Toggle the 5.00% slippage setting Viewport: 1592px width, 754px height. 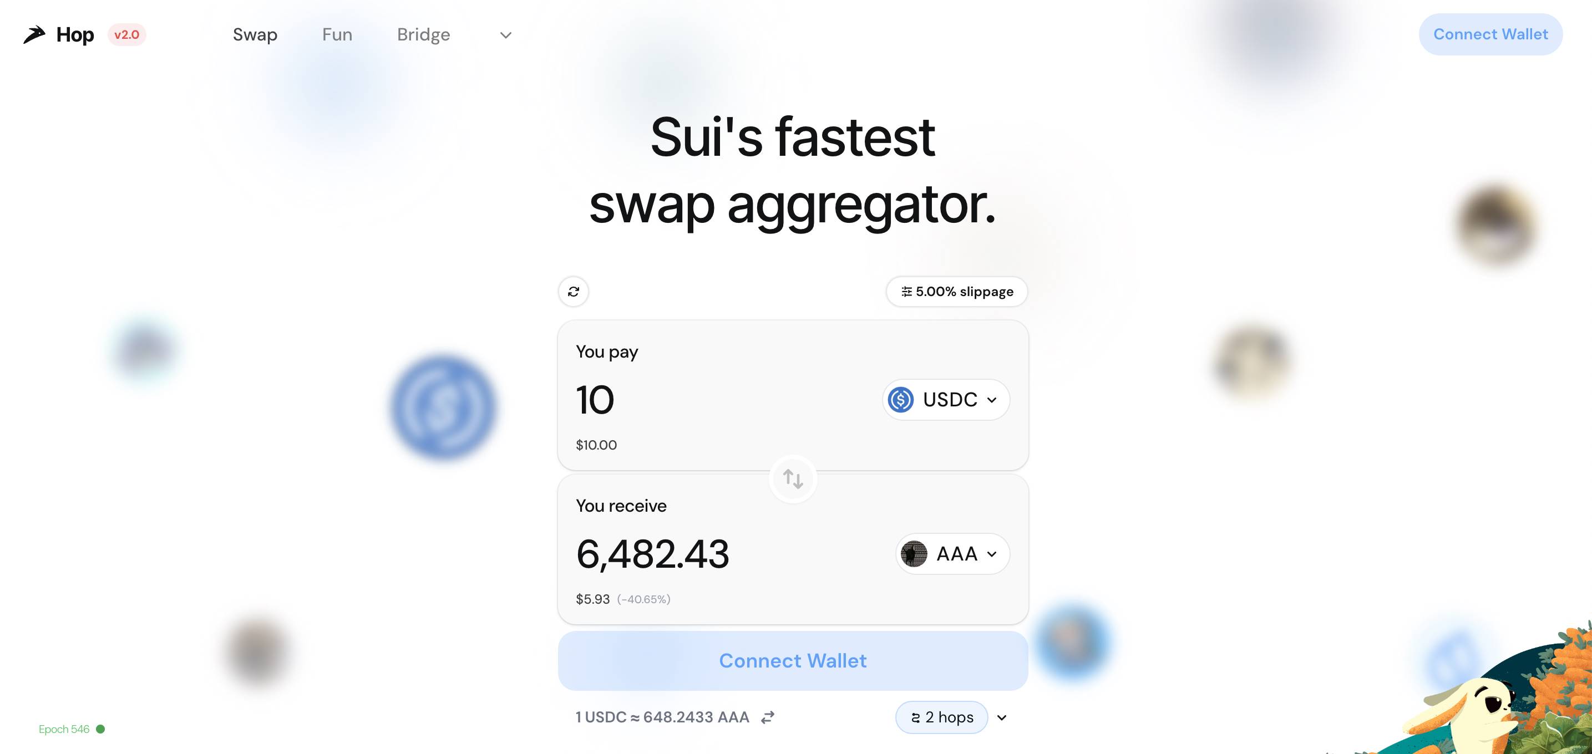pos(955,292)
